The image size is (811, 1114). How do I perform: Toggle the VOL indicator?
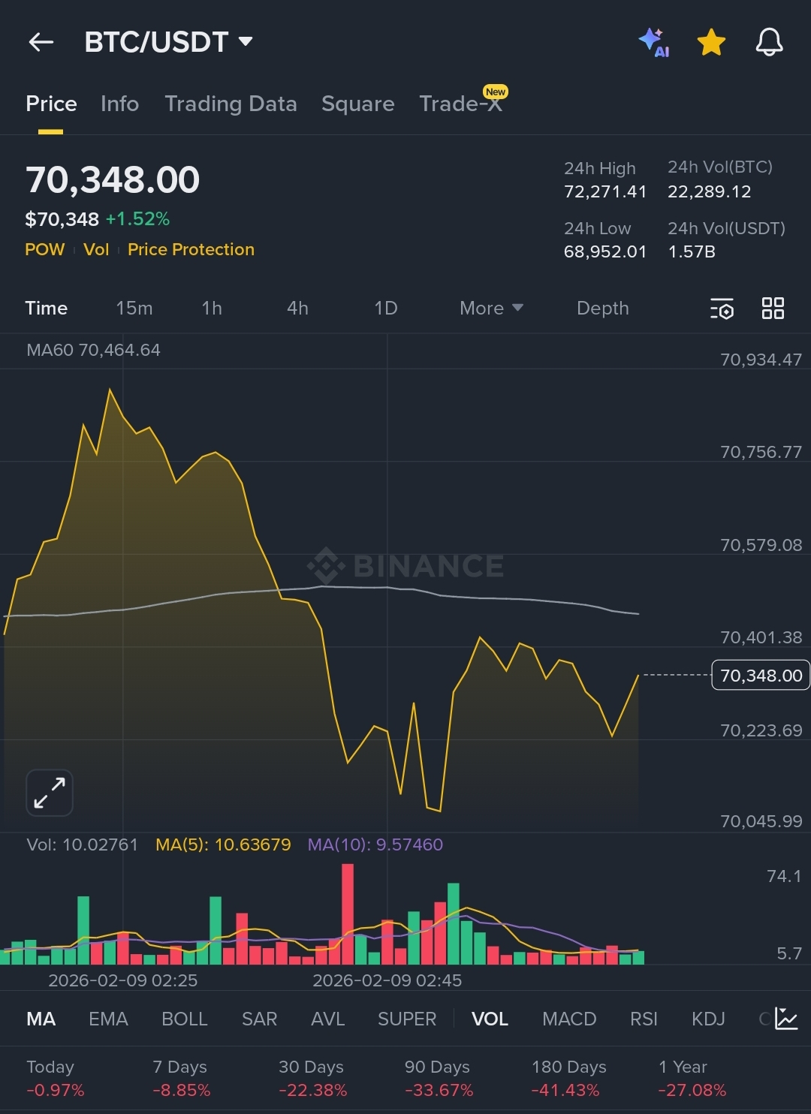(490, 1019)
